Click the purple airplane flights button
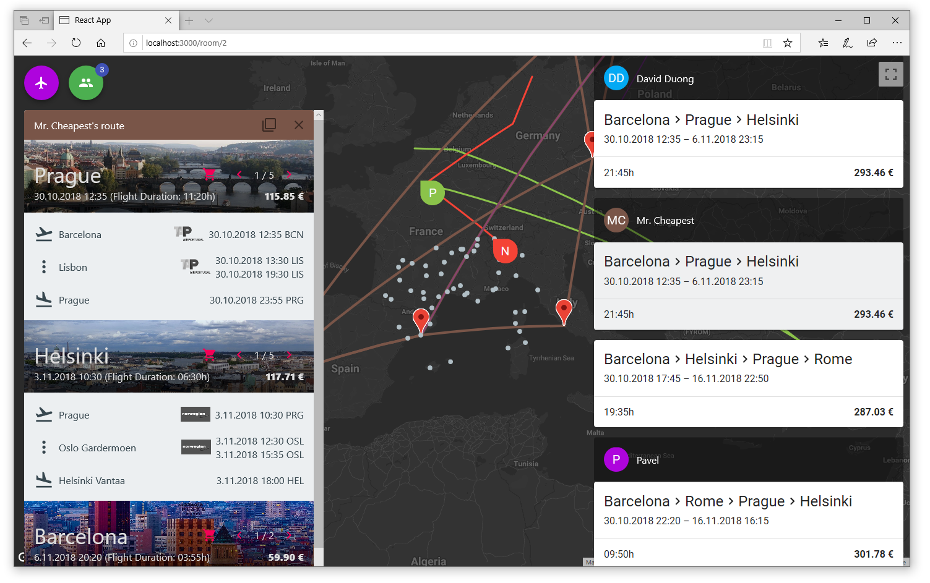The image size is (930, 583). pos(41,83)
